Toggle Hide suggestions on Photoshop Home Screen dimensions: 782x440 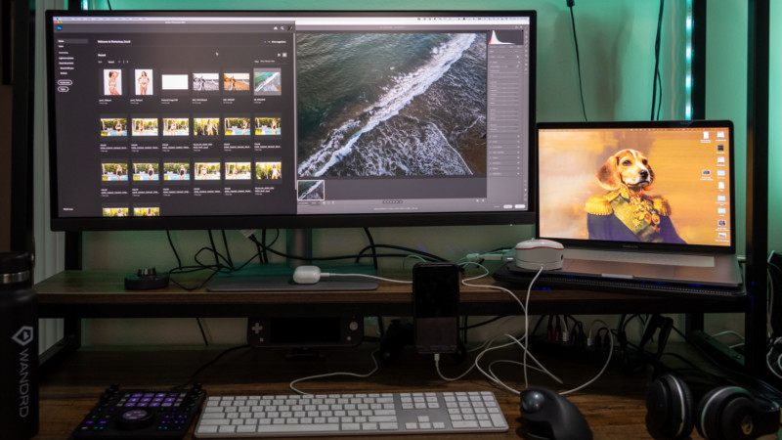(x=278, y=42)
